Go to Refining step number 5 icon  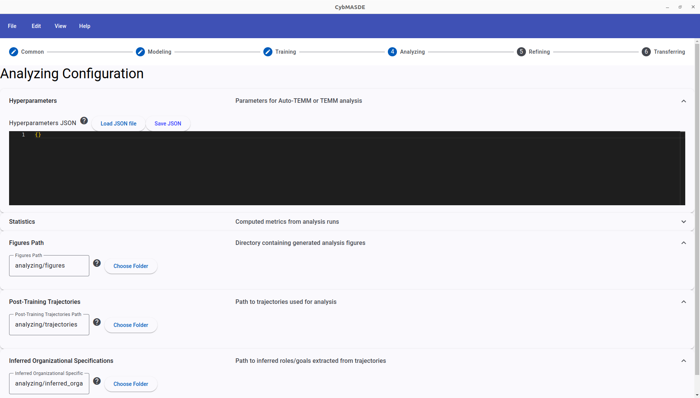tap(521, 52)
